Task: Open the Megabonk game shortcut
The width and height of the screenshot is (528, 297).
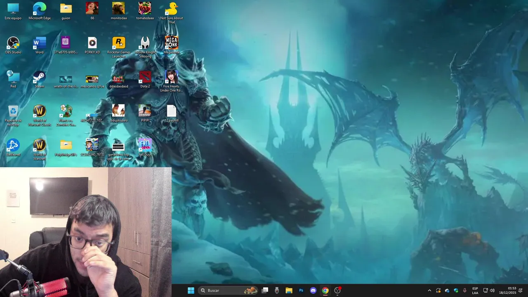Action: coord(172,45)
